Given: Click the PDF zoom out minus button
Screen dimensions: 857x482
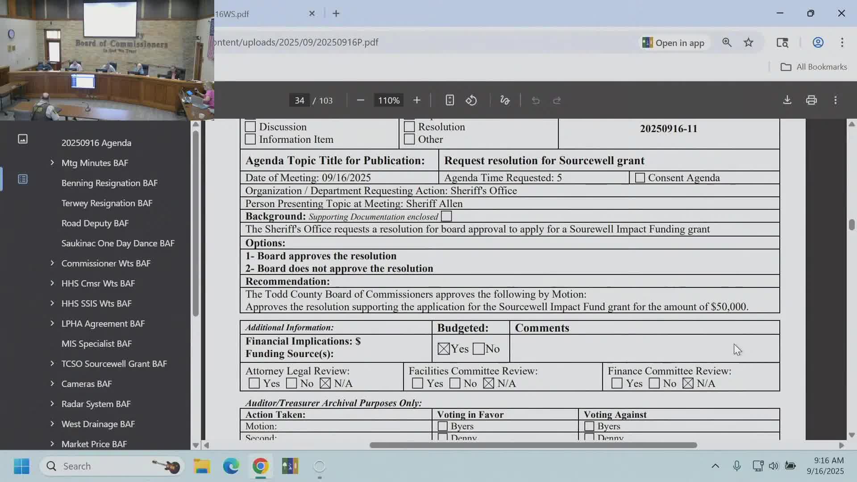Looking at the screenshot, I should [361, 100].
